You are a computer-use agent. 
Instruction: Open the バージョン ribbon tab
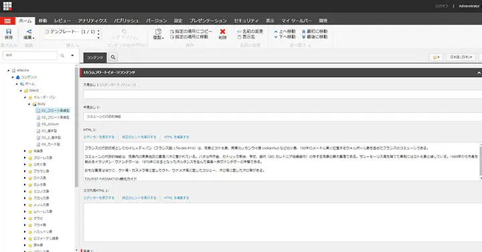click(157, 21)
